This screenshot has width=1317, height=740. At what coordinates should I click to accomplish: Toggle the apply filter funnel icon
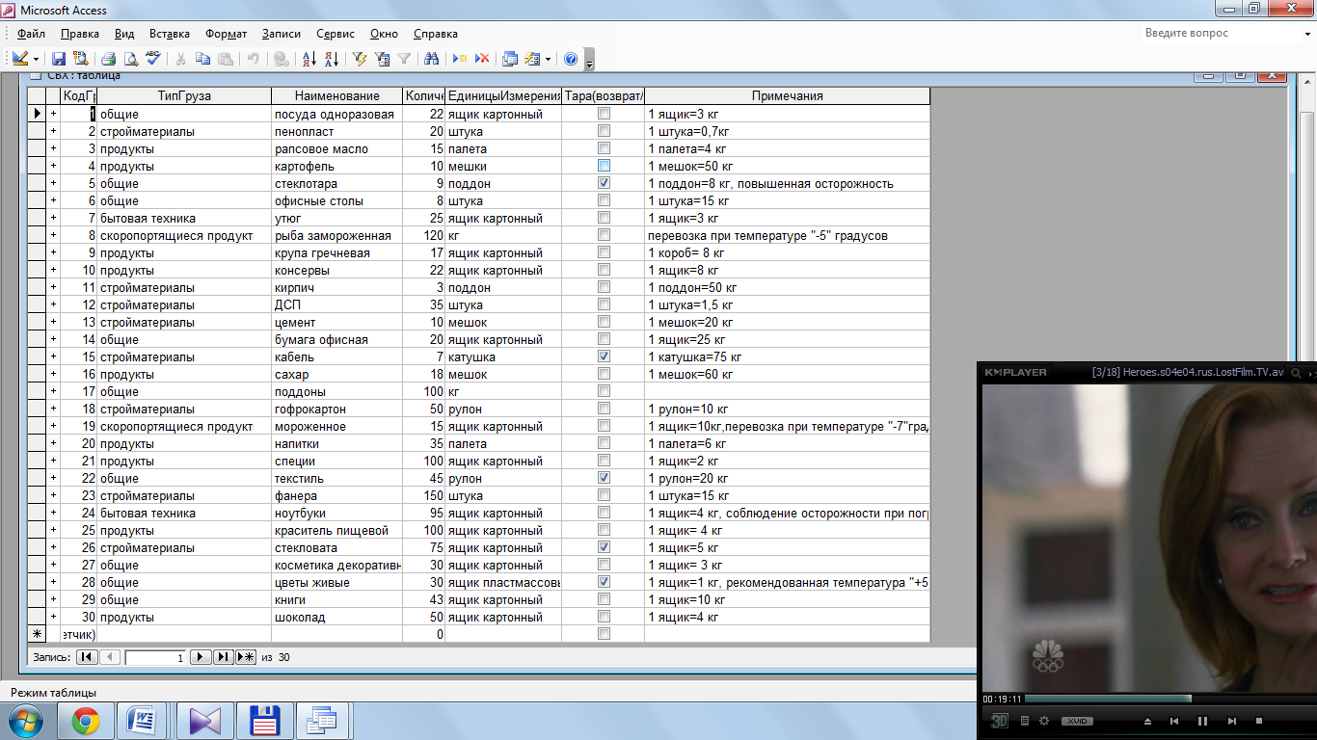(x=404, y=59)
